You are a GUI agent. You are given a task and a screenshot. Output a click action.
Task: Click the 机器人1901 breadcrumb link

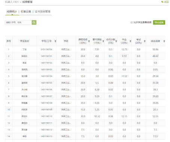click(x=12, y=2)
